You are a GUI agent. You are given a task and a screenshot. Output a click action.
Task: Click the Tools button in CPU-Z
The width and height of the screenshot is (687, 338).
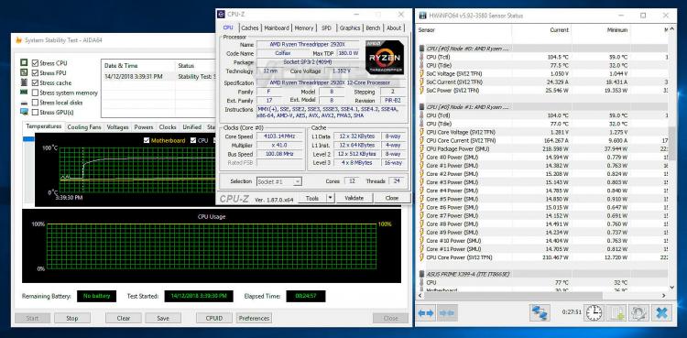pyautogui.click(x=312, y=198)
